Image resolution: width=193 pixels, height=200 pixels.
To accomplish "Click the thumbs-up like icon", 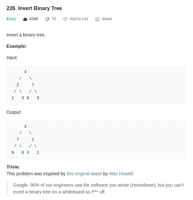I will tap(25, 19).
